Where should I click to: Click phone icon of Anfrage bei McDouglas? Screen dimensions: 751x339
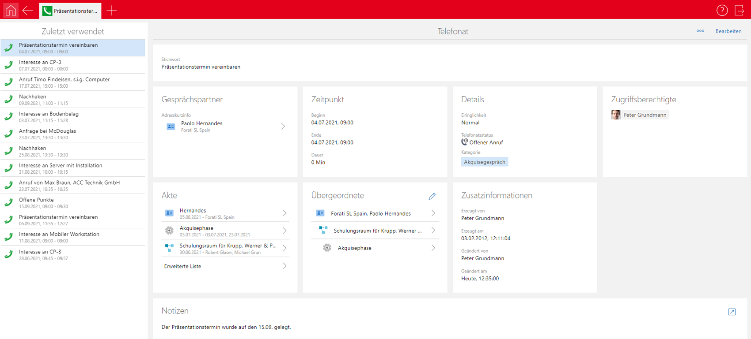9,134
